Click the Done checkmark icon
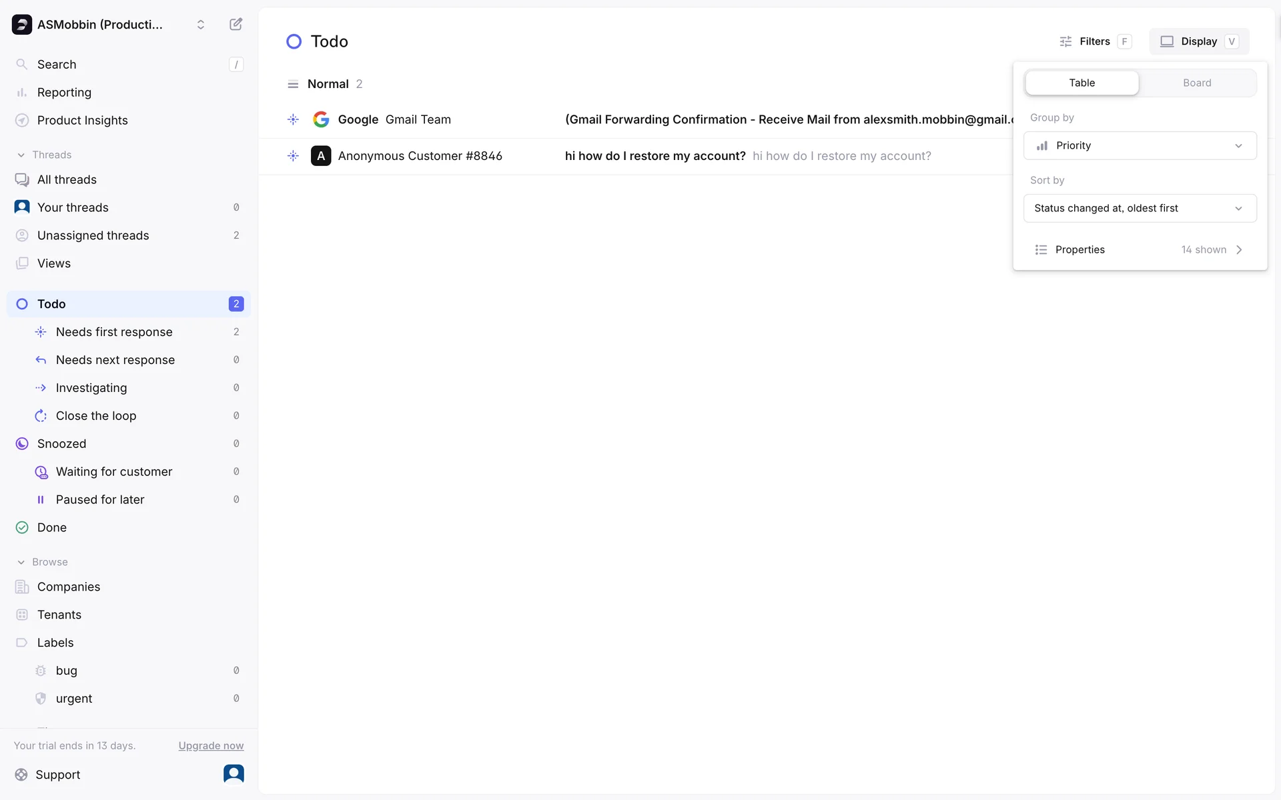Image resolution: width=1281 pixels, height=800 pixels. 22,527
